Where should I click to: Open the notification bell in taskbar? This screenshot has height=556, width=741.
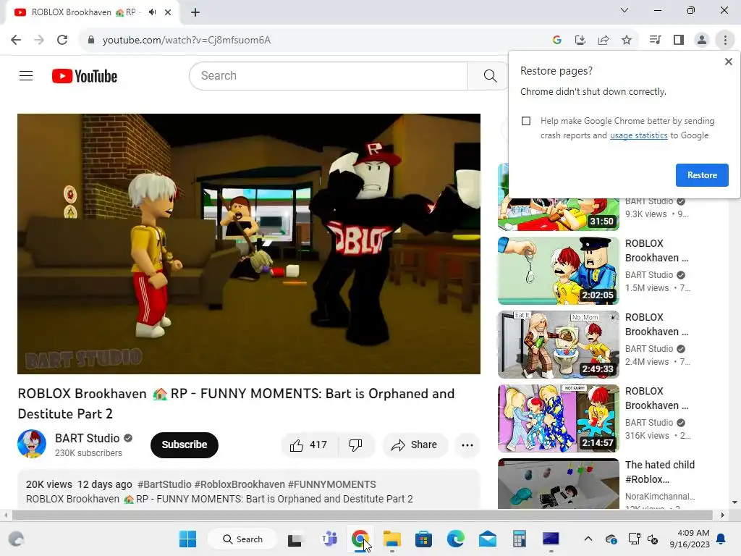coord(721,539)
